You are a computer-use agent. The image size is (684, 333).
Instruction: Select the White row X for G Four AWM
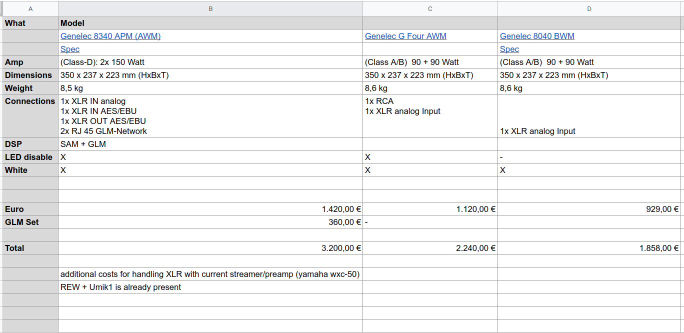point(430,170)
